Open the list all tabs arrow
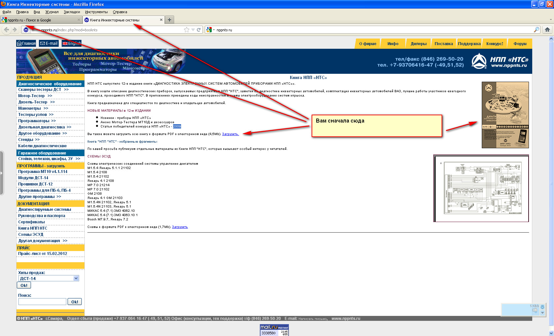This screenshot has height=336, width=554. [550, 20]
